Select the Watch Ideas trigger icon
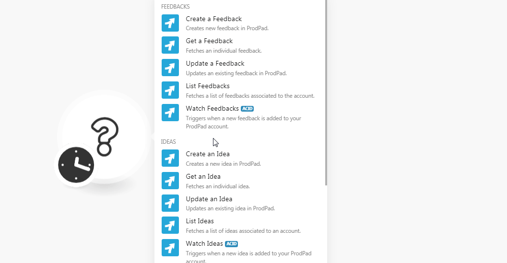Image resolution: width=507 pixels, height=263 pixels. tap(170, 248)
